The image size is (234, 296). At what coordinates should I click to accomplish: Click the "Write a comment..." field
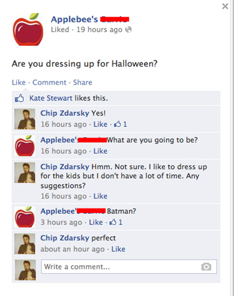point(129,266)
